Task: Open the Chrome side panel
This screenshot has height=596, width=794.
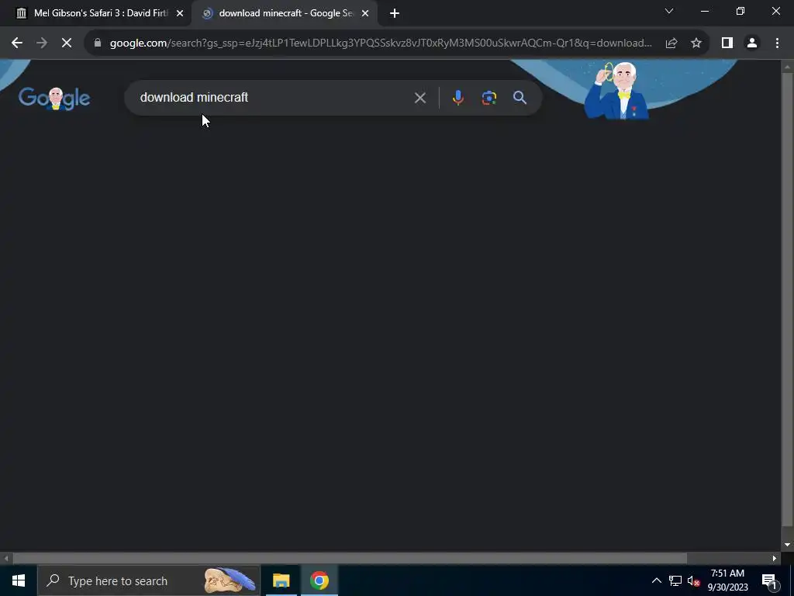Action: [x=727, y=43]
